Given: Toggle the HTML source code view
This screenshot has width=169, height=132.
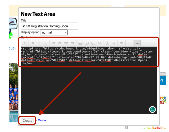Looking at the screenshot, I should (x=138, y=43).
